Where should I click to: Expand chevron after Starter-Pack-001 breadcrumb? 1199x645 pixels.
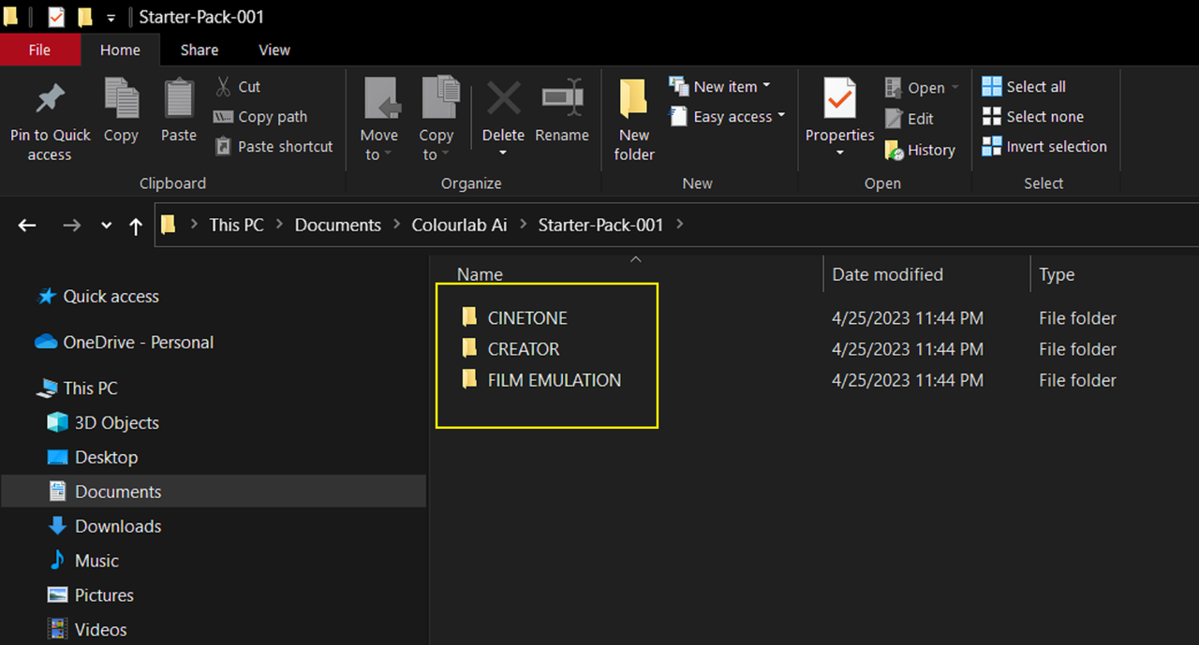679,225
